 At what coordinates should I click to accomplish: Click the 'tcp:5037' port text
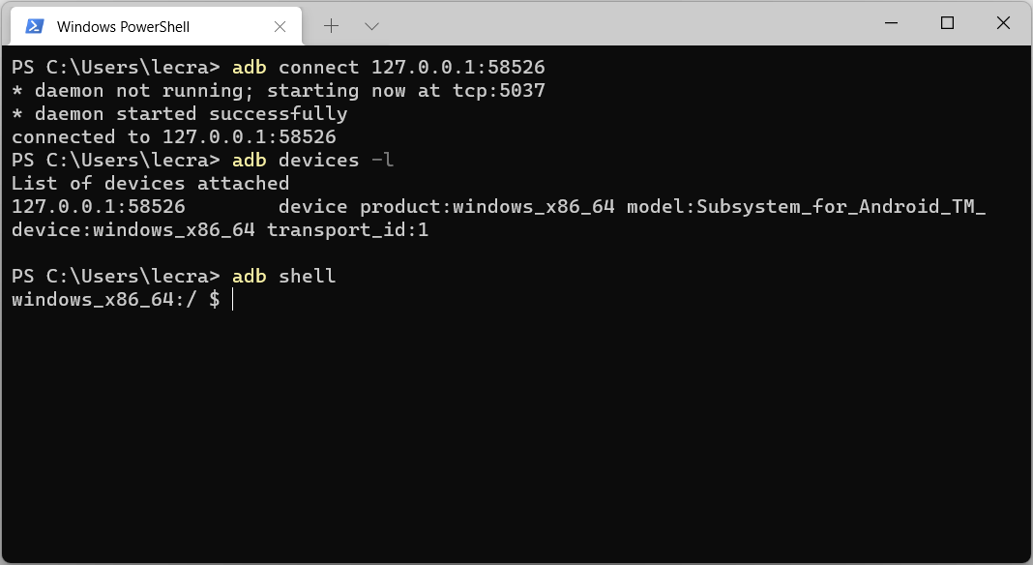[499, 90]
